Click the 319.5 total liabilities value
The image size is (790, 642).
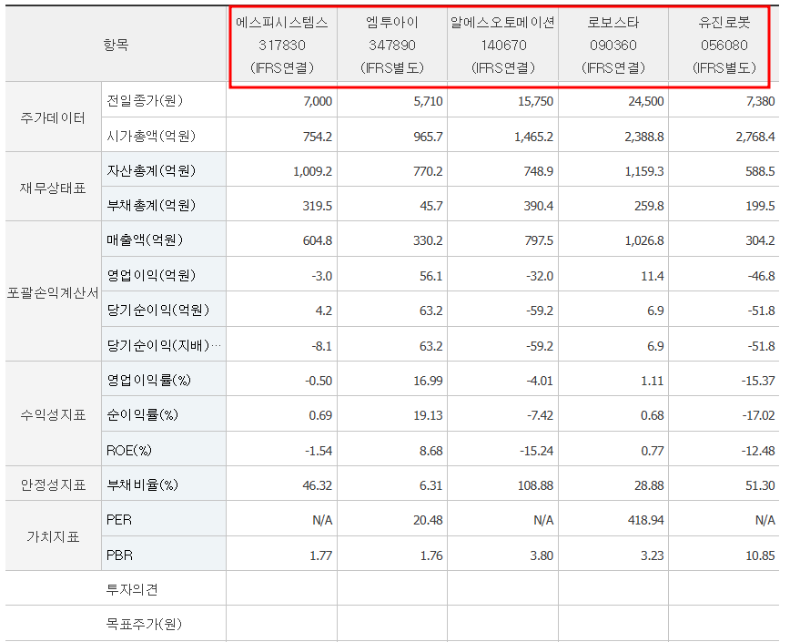click(318, 206)
